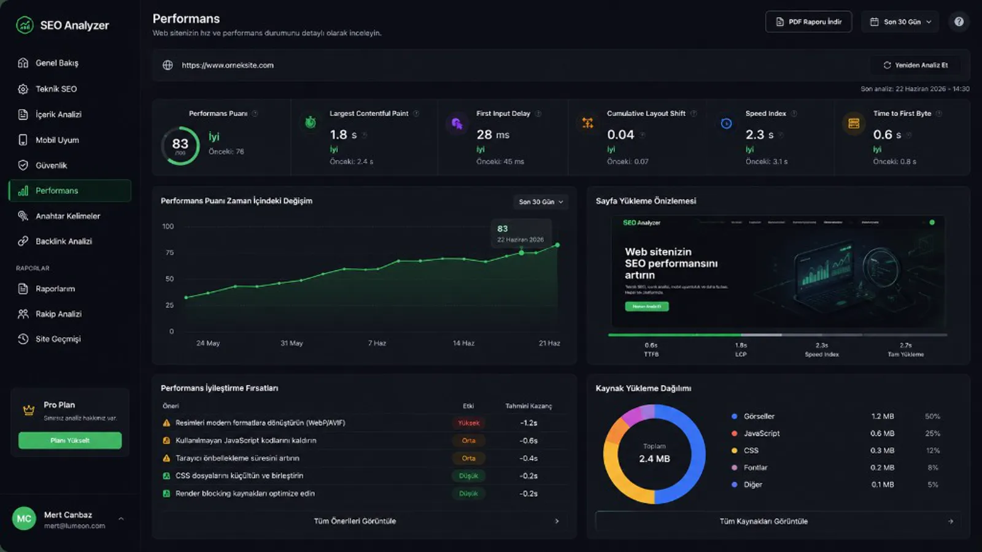Click the icon for Render blocking kaynakları row
This screenshot has height=552, width=982.
[x=166, y=494]
